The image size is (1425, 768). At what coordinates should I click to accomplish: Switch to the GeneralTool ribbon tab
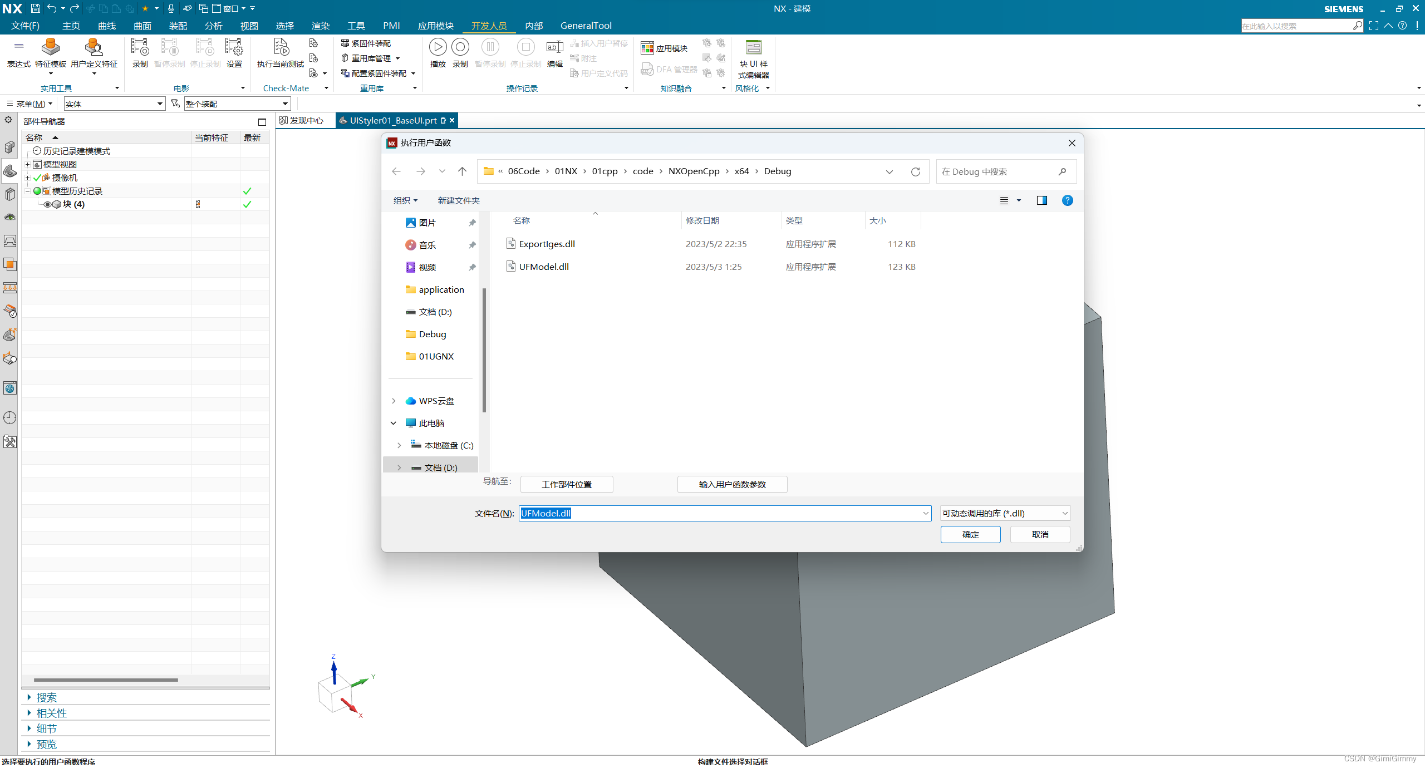(x=586, y=26)
